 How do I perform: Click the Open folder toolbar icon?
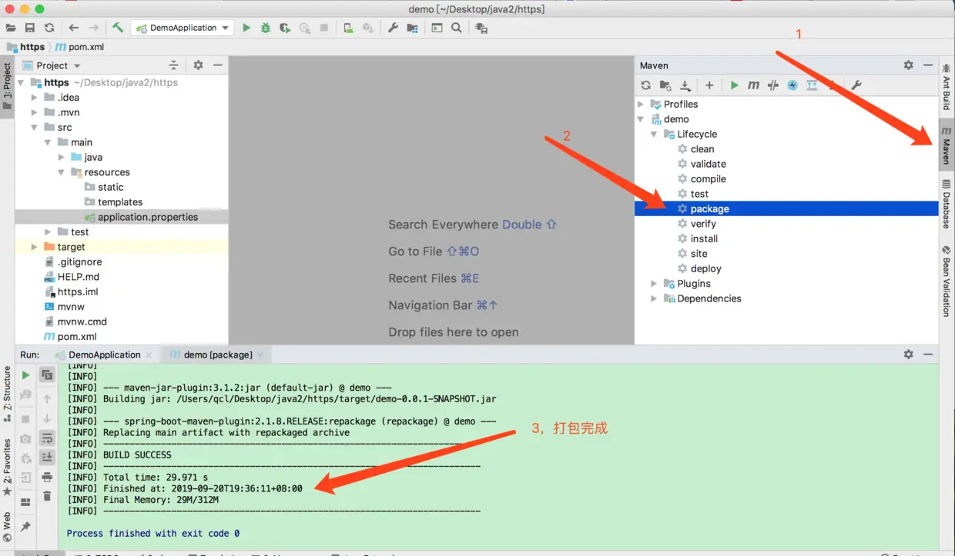(x=11, y=28)
